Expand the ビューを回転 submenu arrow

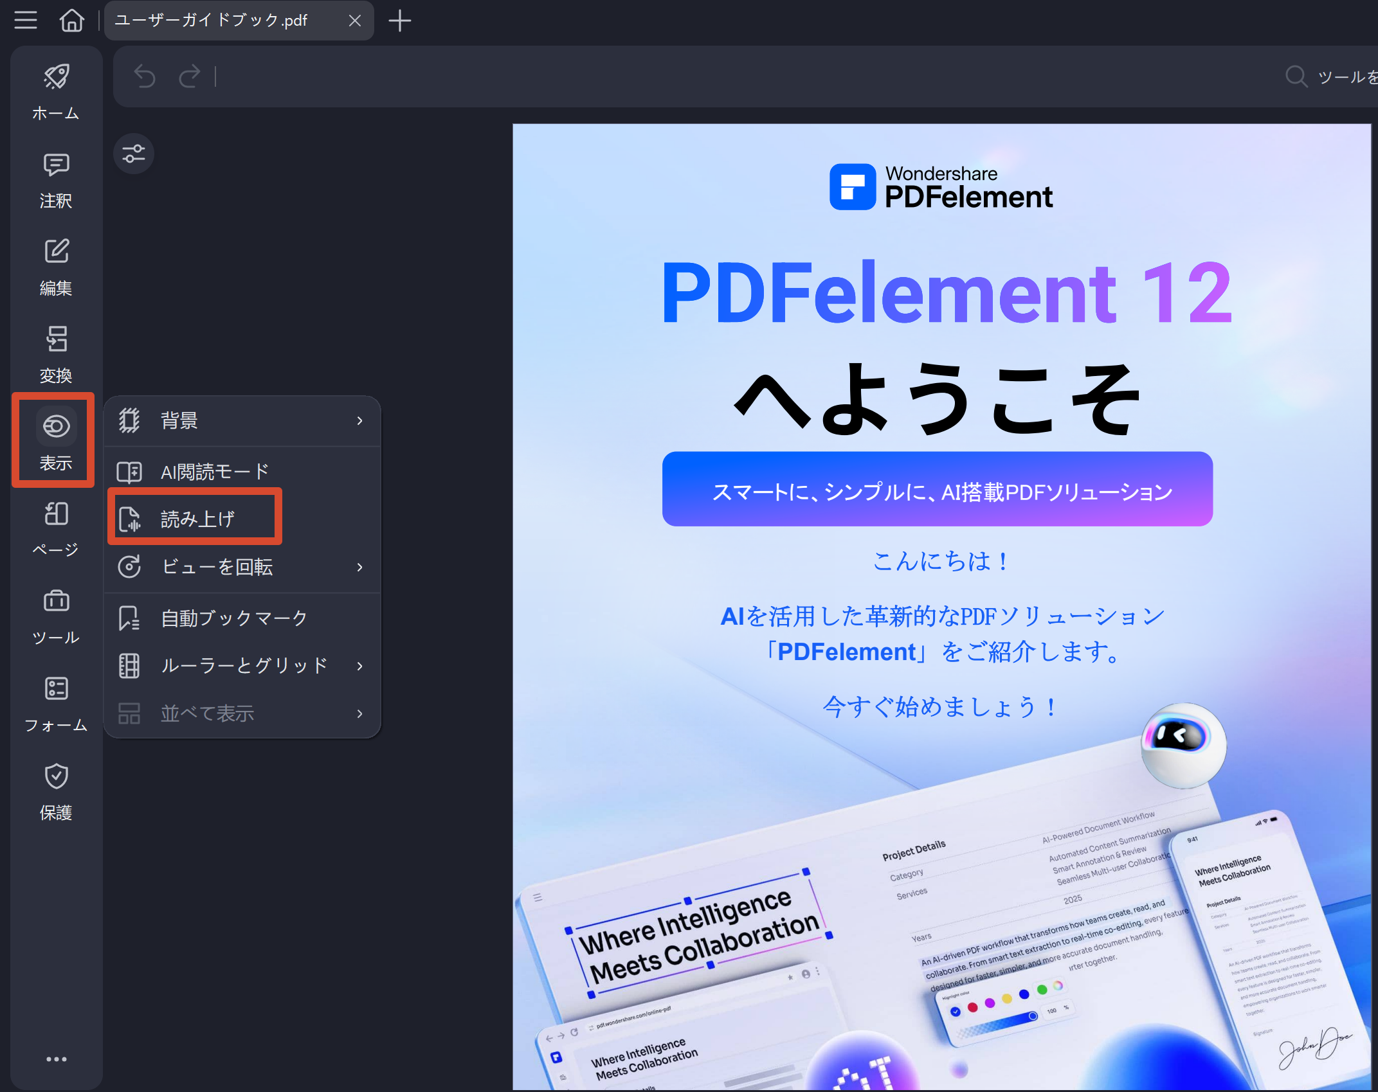(359, 566)
